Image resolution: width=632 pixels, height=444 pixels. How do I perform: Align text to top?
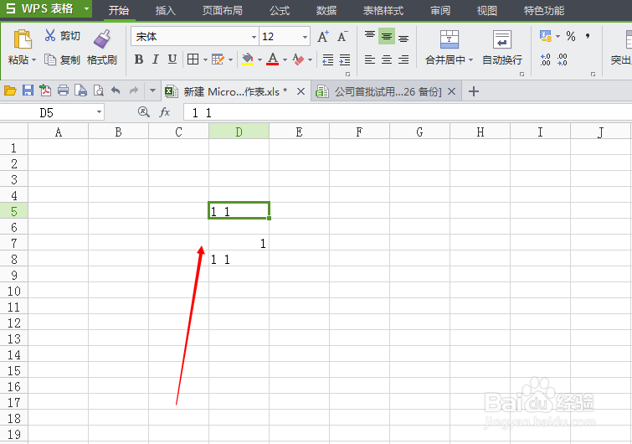tap(370, 36)
